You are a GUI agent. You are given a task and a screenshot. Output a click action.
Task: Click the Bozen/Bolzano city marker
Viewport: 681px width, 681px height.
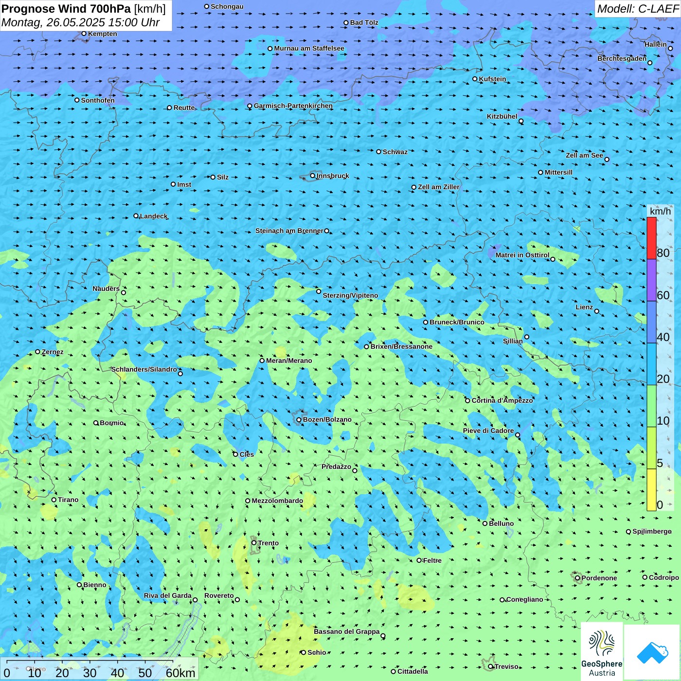tap(299, 419)
